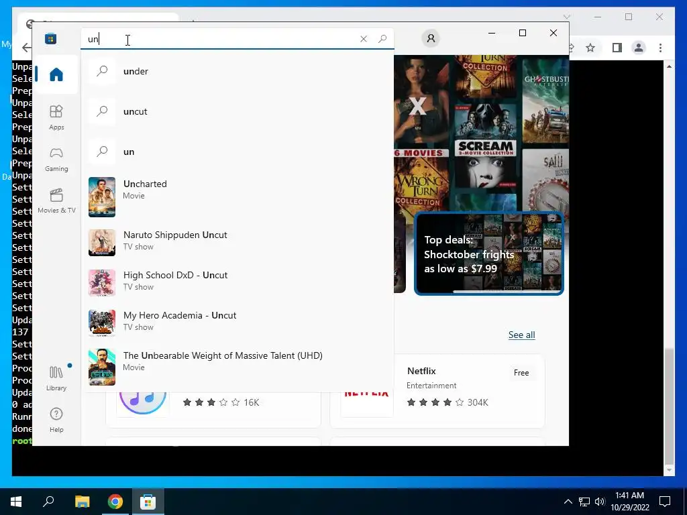Click Chrome tab search chevron
This screenshot has width=687, height=515.
tap(566, 17)
